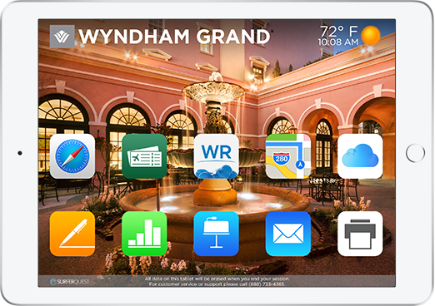Tap the iPad home button

[x=415, y=153]
